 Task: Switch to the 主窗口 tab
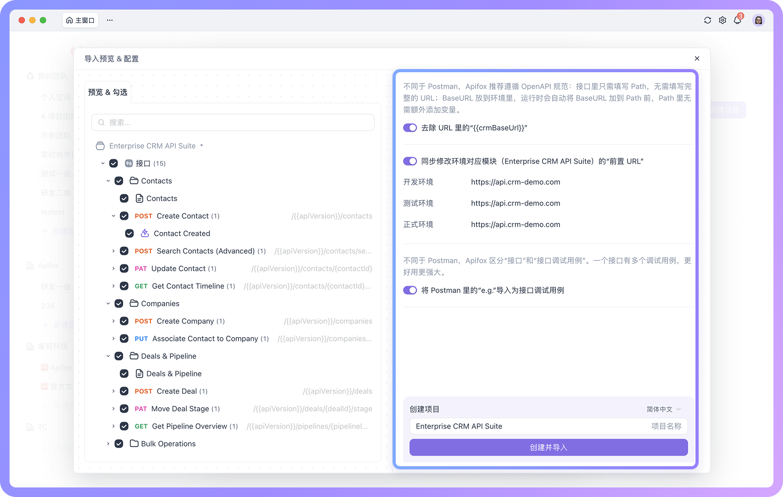tap(80, 20)
